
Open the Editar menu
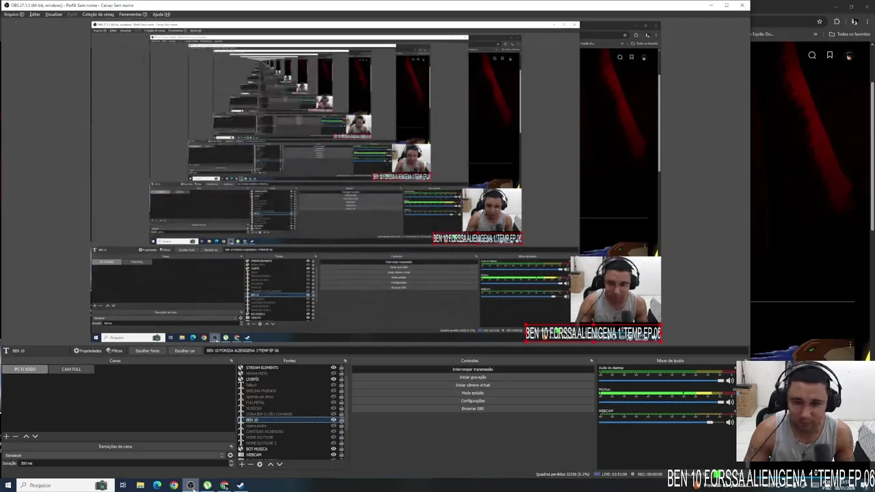point(35,14)
